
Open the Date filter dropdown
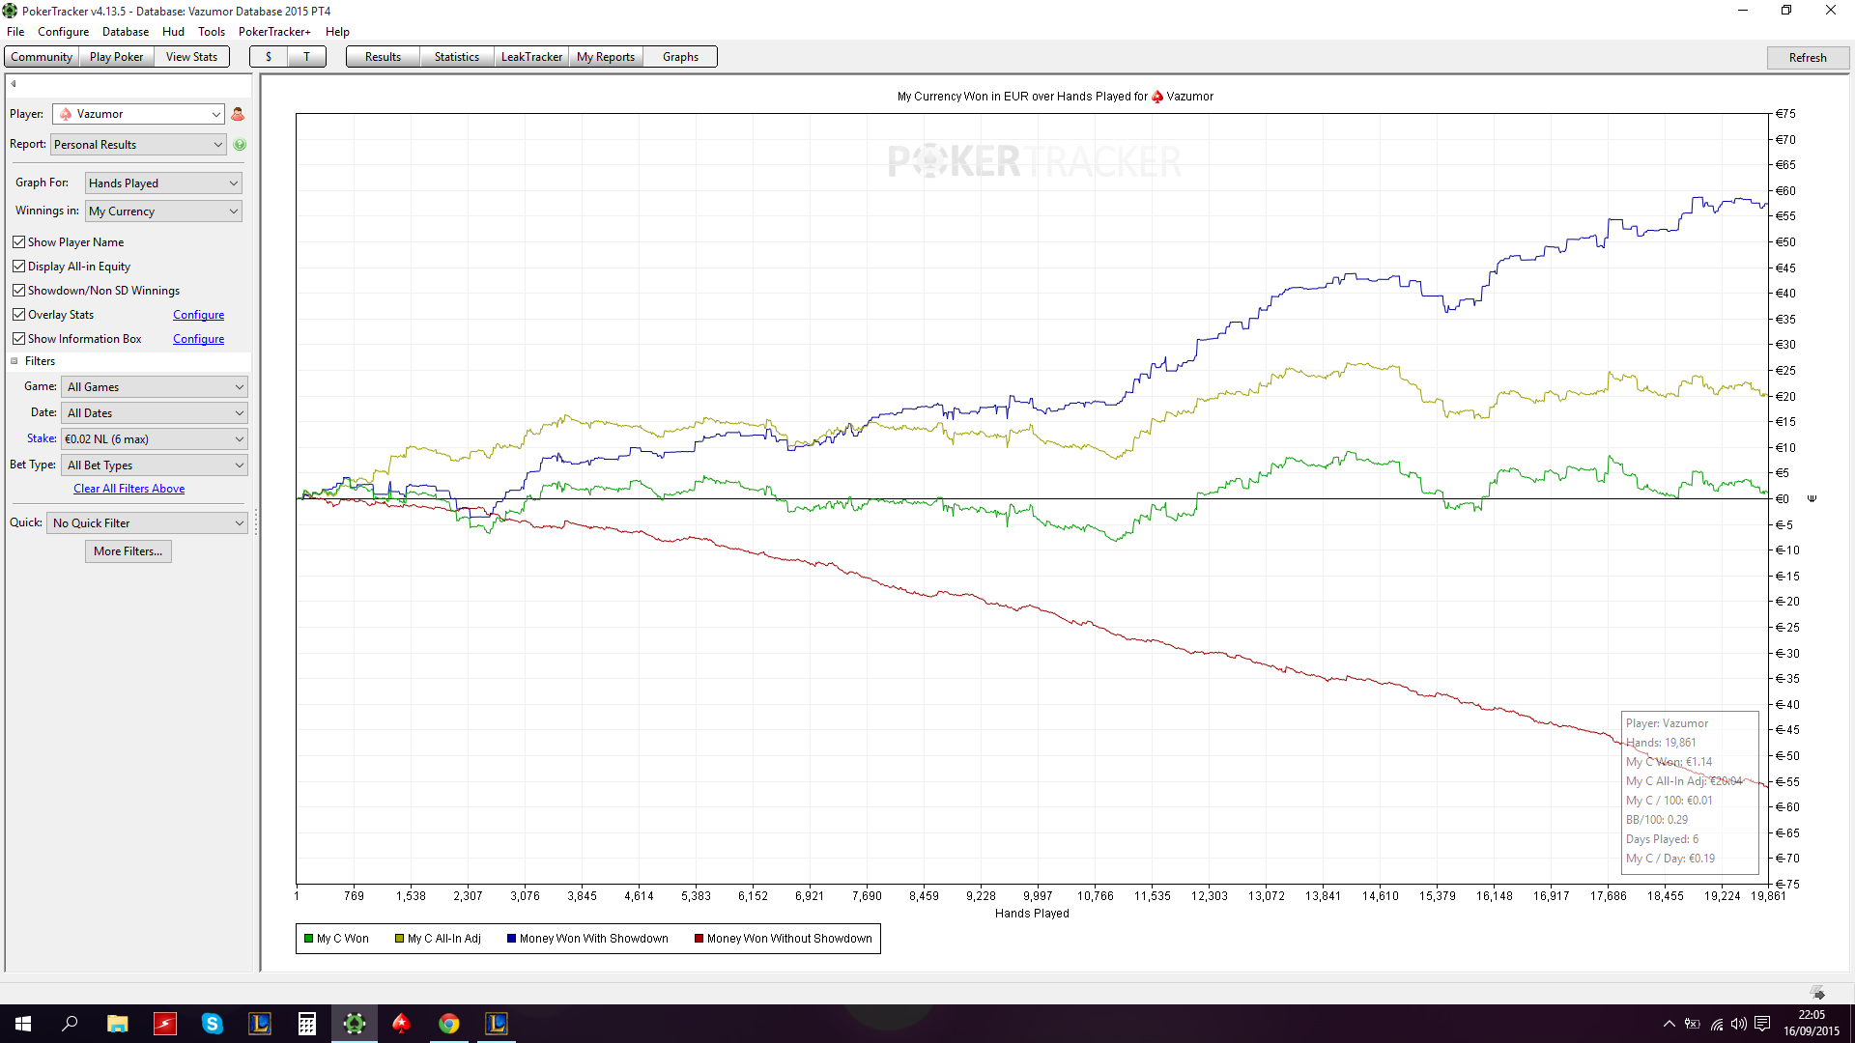[155, 412]
